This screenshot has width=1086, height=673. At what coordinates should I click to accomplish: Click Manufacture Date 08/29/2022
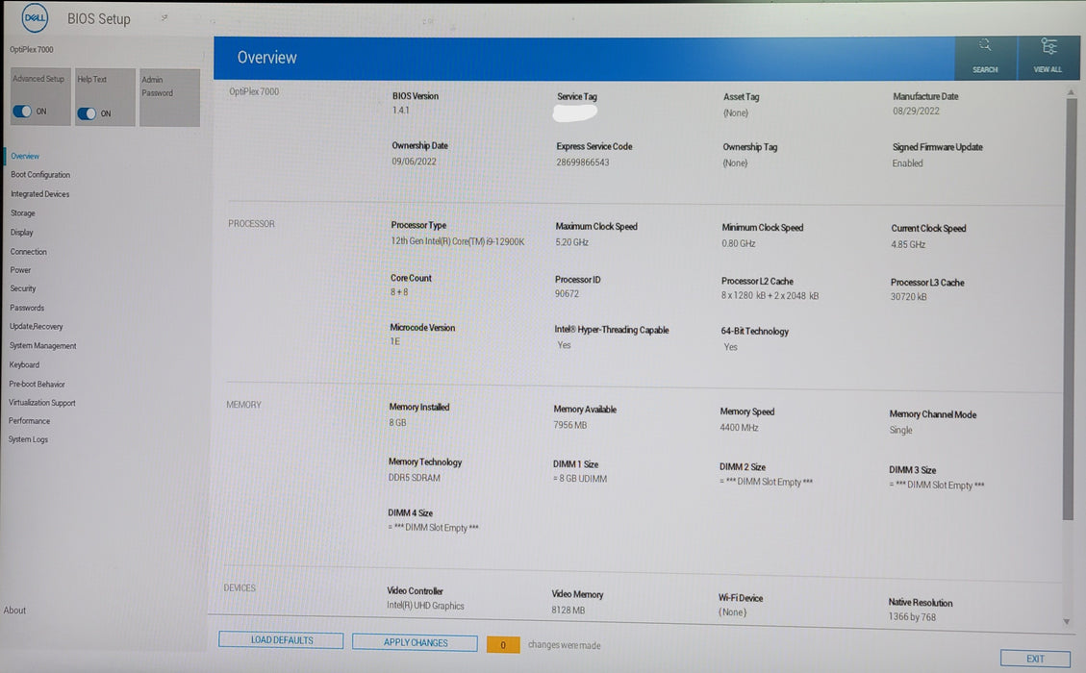pyautogui.click(x=917, y=112)
